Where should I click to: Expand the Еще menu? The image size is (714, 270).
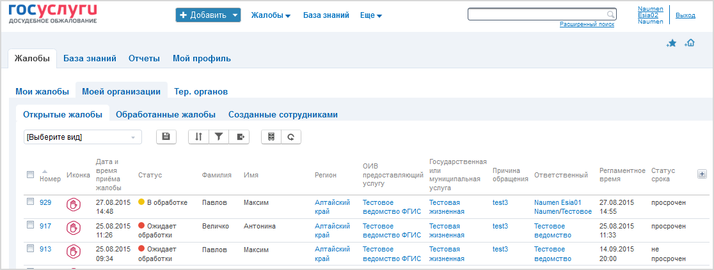370,15
